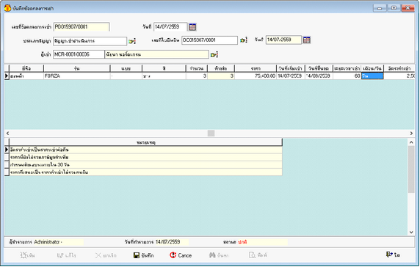The image size is (420, 267).
Task: Select the brand cell left of FORZA
Action: tap(26, 76)
